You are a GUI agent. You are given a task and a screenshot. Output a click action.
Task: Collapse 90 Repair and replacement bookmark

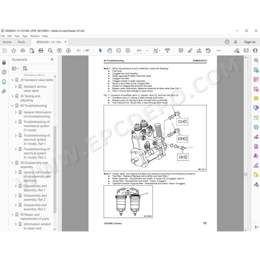point(12,215)
